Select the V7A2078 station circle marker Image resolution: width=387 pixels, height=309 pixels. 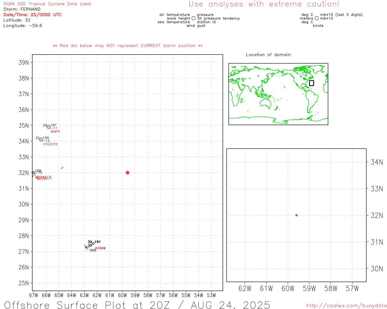click(x=41, y=139)
